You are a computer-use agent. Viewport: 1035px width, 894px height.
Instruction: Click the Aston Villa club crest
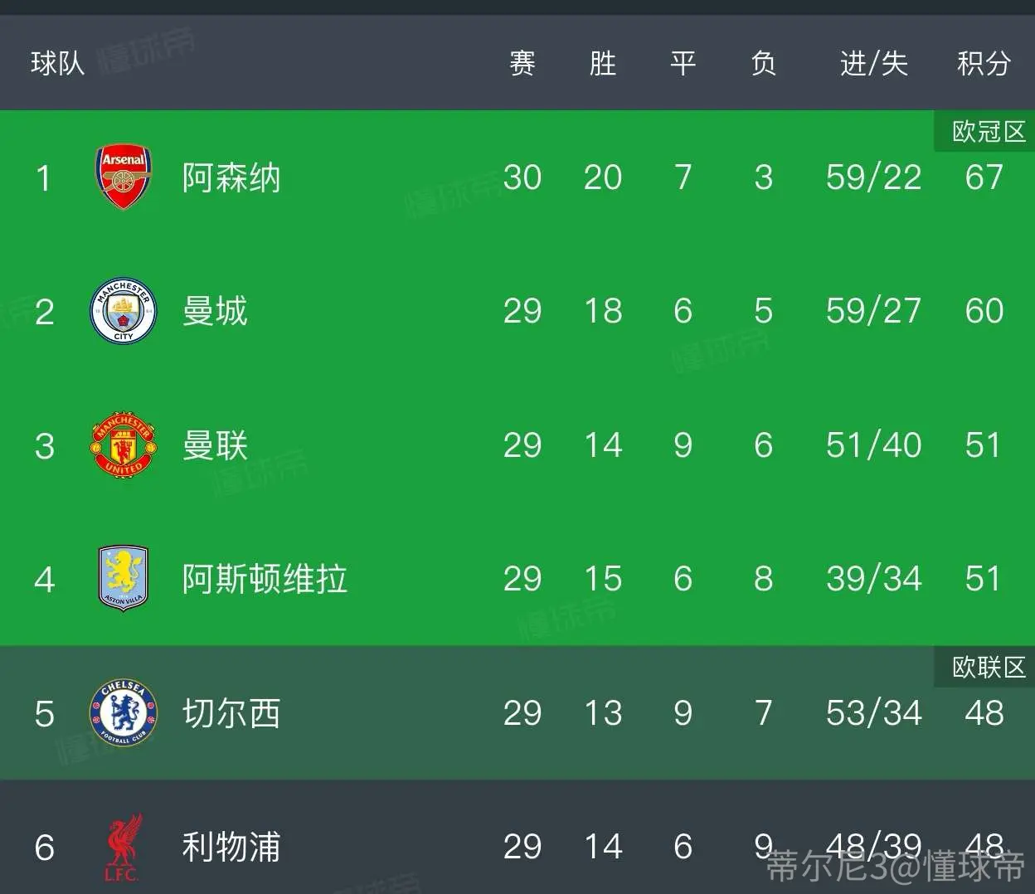click(123, 578)
